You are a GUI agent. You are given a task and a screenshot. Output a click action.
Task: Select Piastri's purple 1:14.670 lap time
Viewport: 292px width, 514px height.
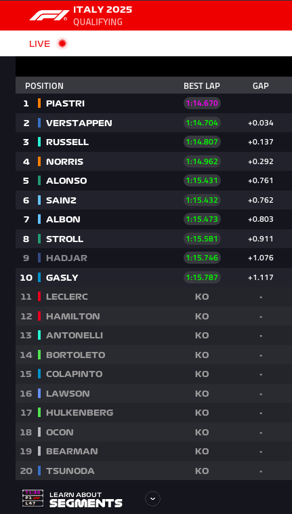pos(202,103)
